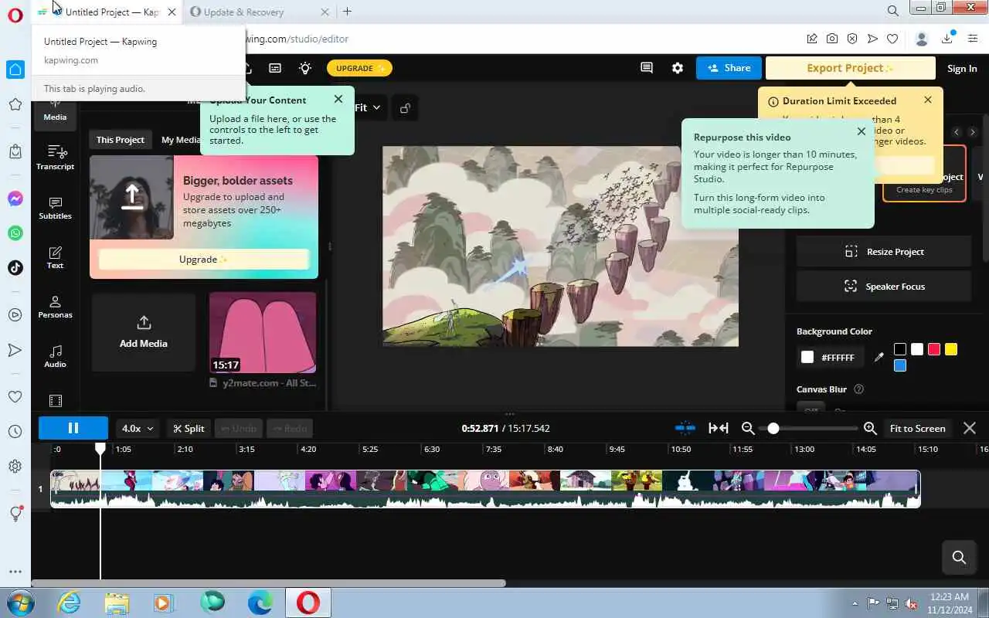Click the timeline snapping icon
The height and width of the screenshot is (618, 989).
point(685,428)
